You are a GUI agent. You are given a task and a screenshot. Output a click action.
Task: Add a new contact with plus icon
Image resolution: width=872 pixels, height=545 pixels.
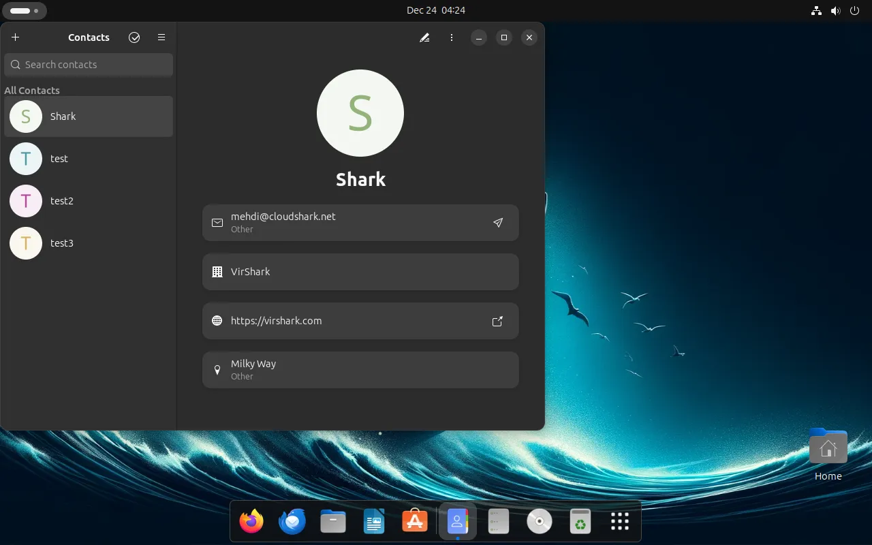coord(16,37)
